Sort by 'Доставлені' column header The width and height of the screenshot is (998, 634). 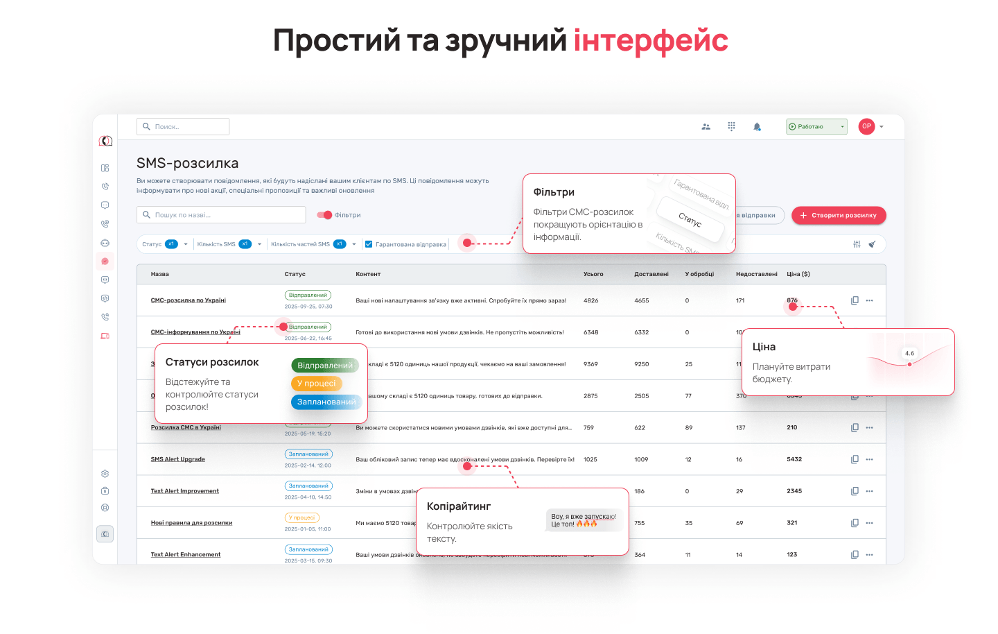point(651,274)
